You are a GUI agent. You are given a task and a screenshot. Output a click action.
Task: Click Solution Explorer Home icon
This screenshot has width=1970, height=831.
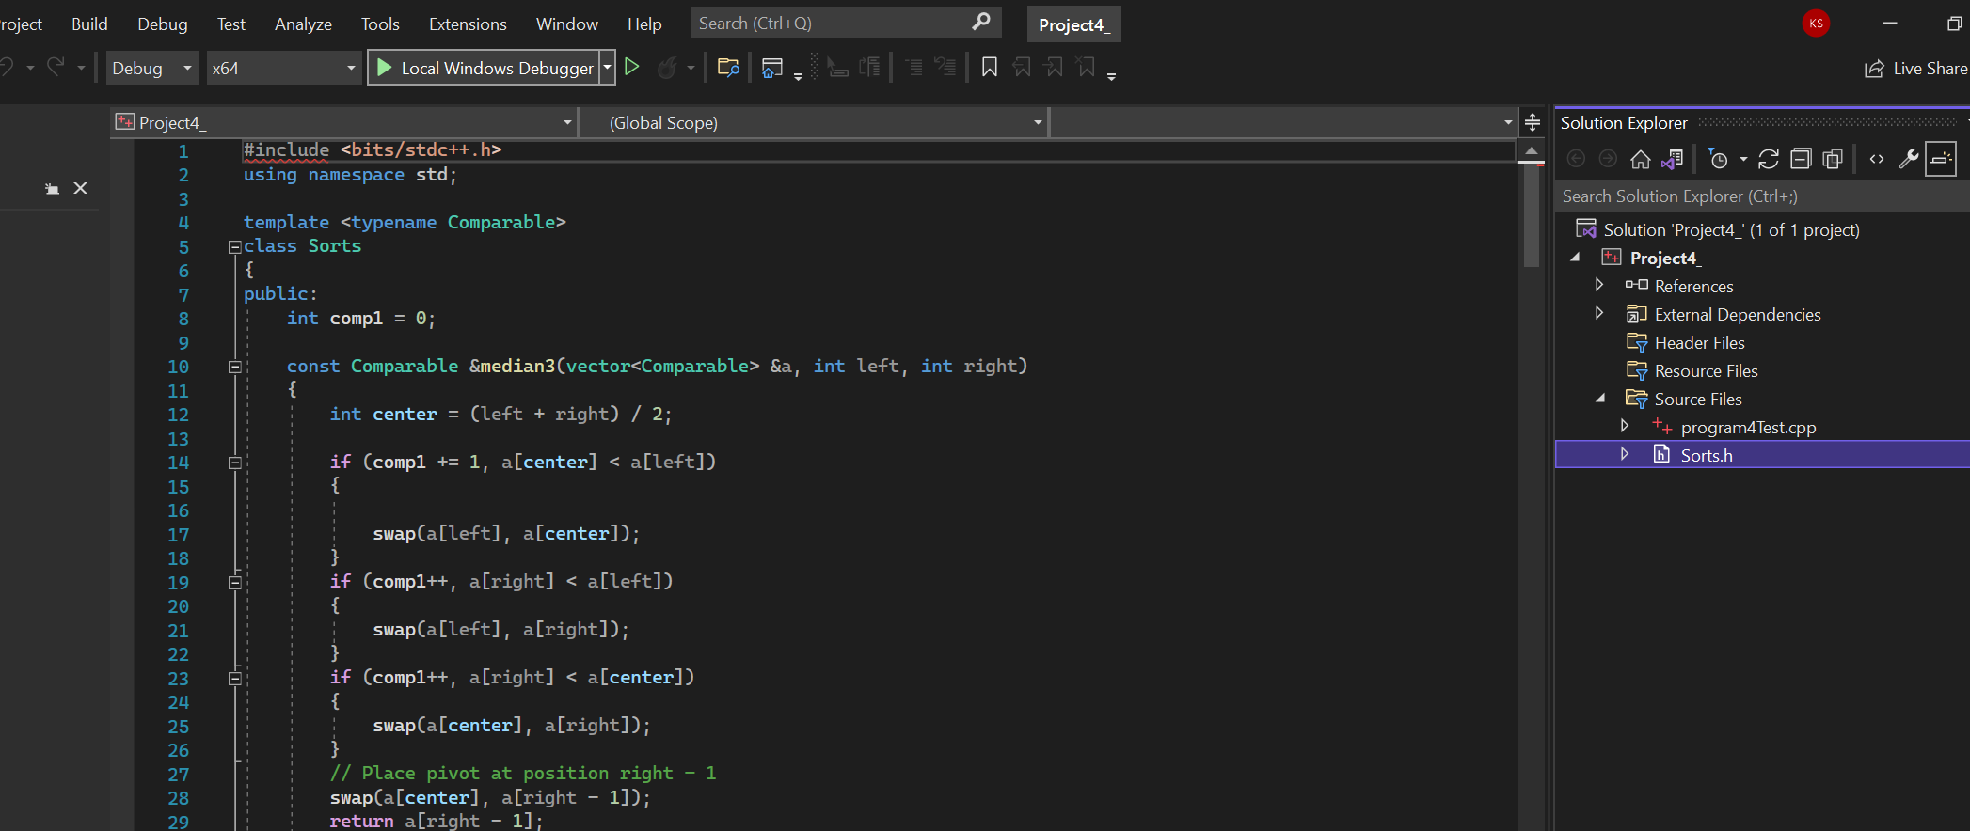[1640, 160]
